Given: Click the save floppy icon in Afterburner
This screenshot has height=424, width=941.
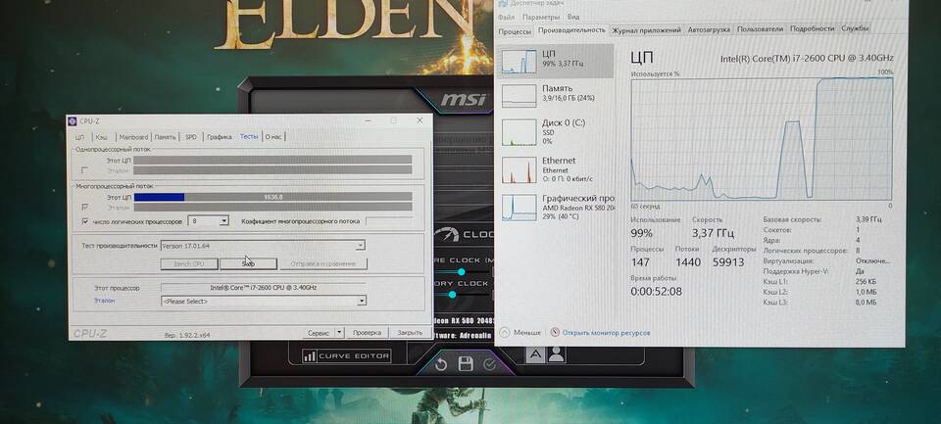Looking at the screenshot, I should point(466,363).
